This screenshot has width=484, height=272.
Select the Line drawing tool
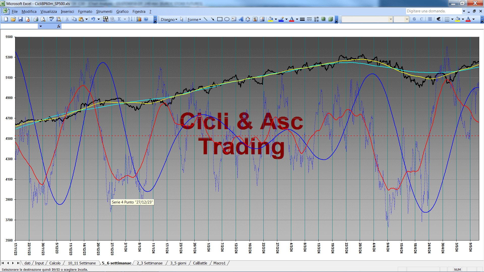tap(205, 19)
